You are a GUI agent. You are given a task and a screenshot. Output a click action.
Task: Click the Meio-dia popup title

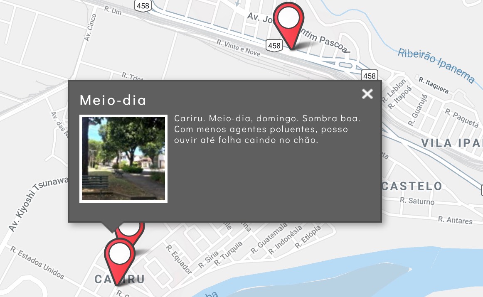pos(113,100)
